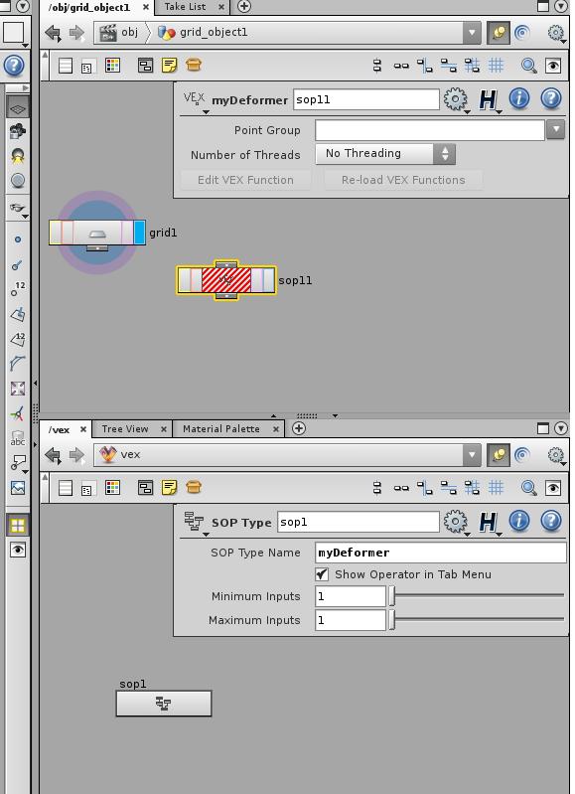Click the help question mark in SOP Type panel
Image resolution: width=575 pixels, height=794 pixels.
pyautogui.click(x=551, y=521)
